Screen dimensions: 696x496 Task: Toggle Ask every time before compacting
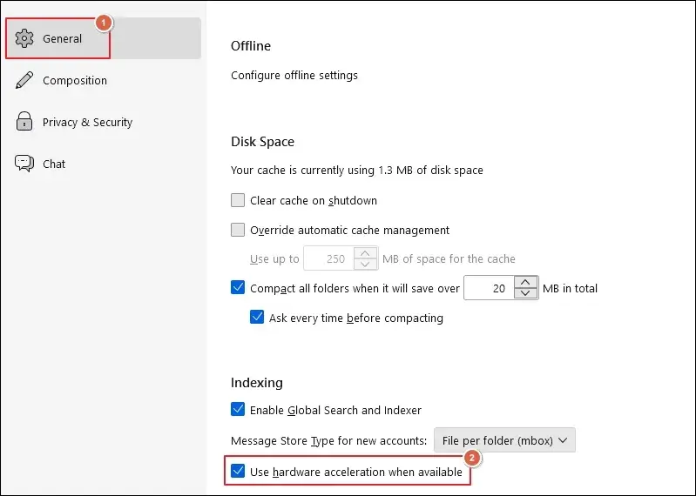point(257,318)
